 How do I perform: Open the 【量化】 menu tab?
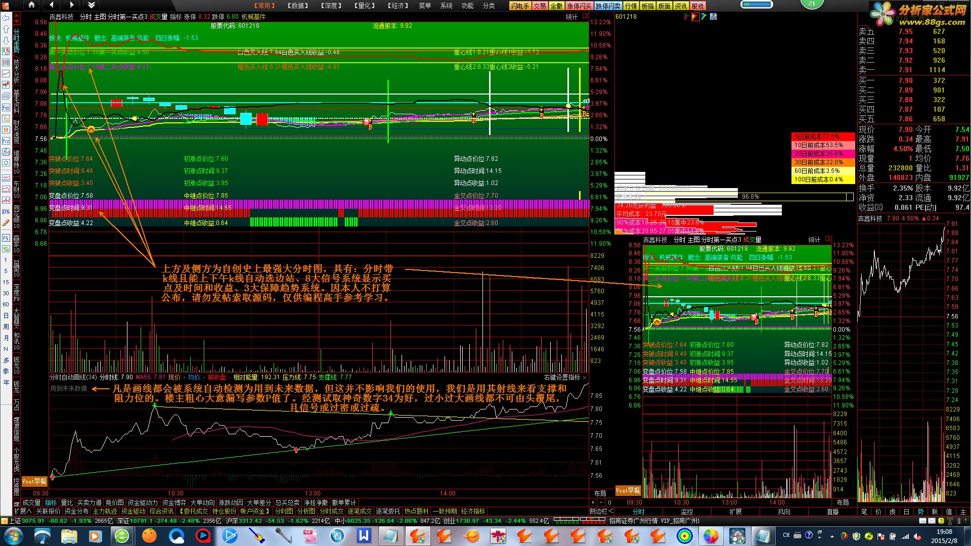coord(365,6)
